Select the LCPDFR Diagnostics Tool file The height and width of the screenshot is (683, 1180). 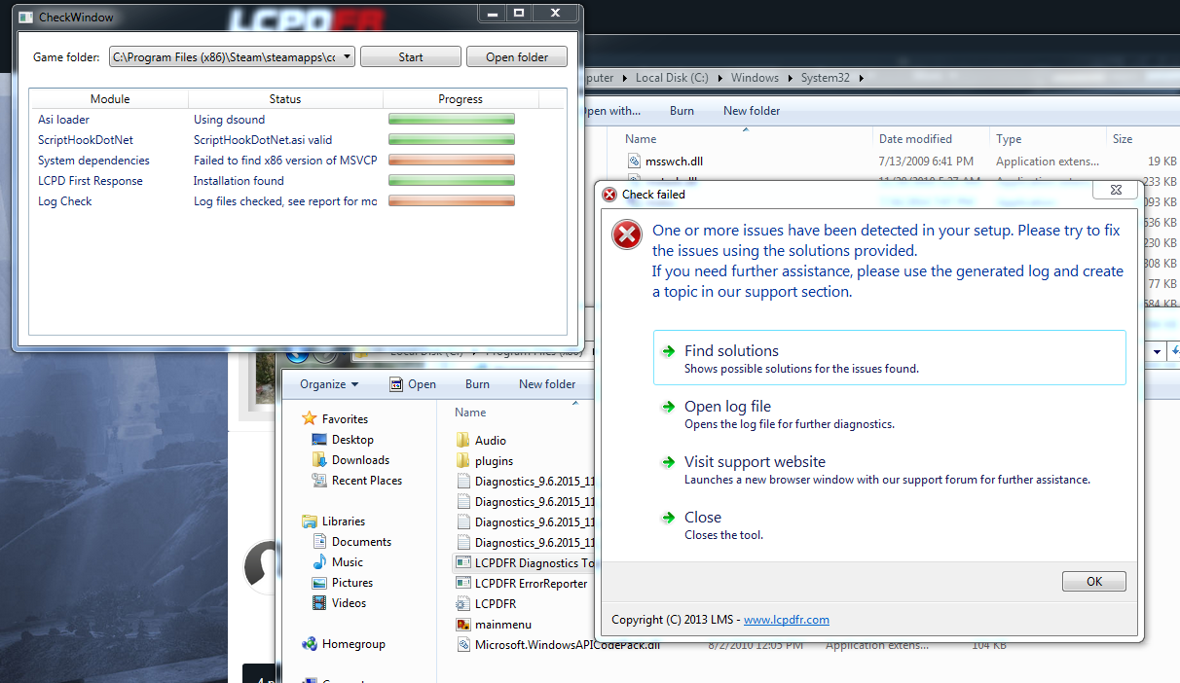526,563
